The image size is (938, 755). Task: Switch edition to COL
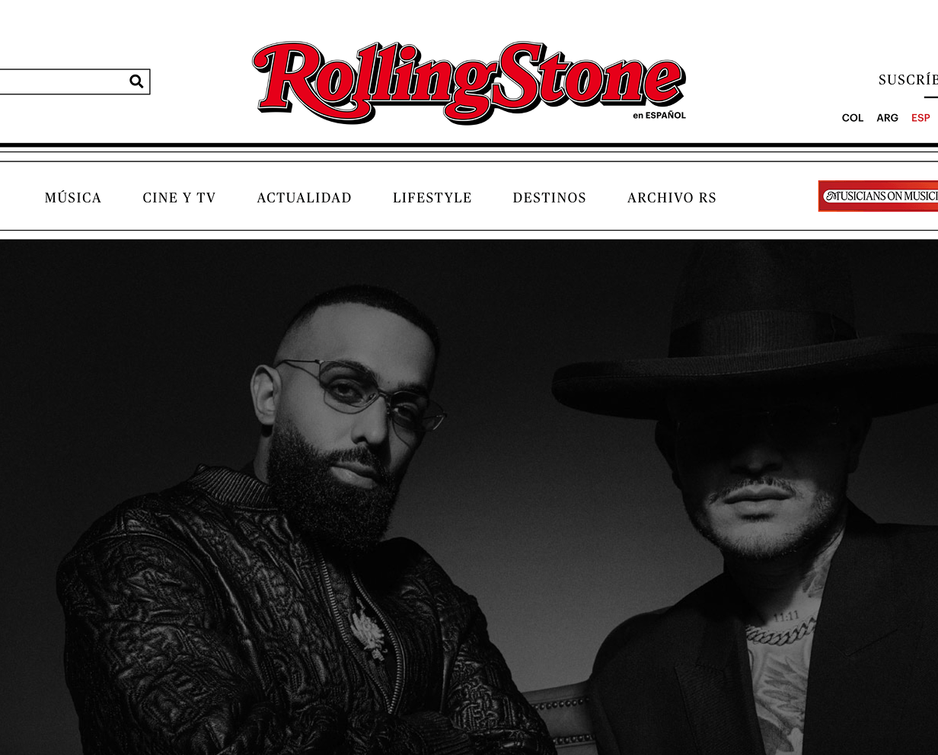click(x=853, y=118)
